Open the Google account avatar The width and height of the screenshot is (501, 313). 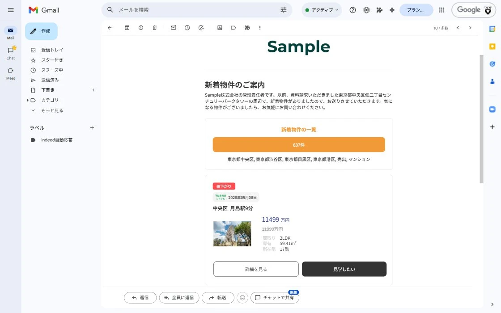point(488,10)
